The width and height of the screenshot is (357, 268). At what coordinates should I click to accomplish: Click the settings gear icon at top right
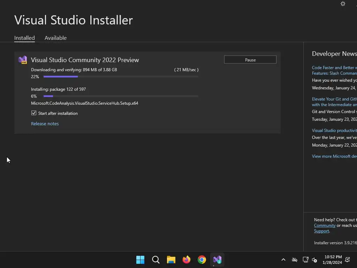tap(343, 3)
